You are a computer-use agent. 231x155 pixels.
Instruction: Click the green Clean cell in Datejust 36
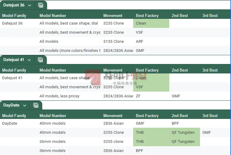tap(151, 23)
